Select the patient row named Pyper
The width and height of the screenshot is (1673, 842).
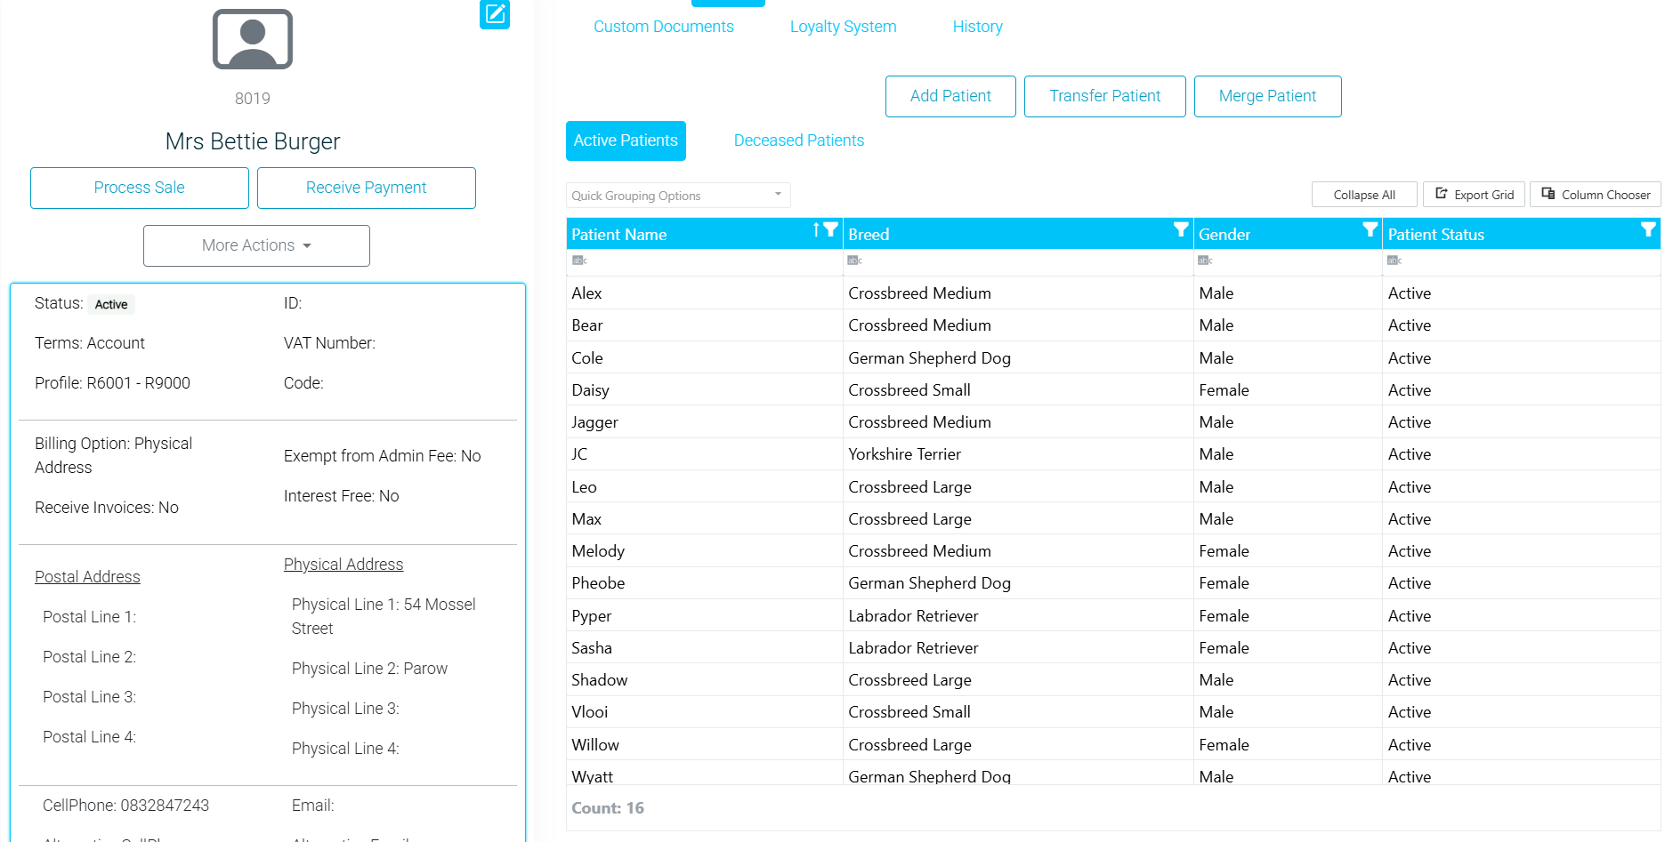(x=1113, y=615)
